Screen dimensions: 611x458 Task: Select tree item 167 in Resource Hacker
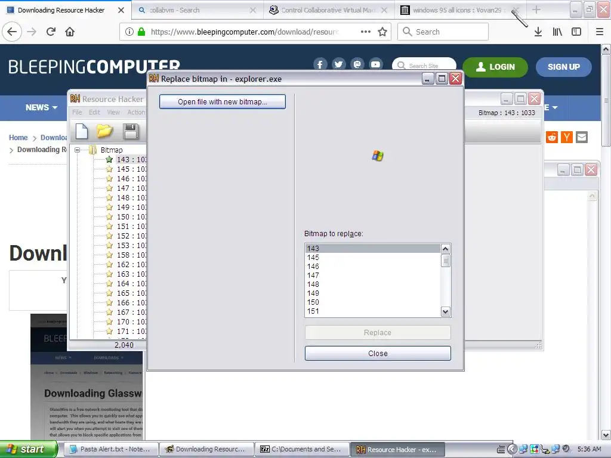point(131,312)
